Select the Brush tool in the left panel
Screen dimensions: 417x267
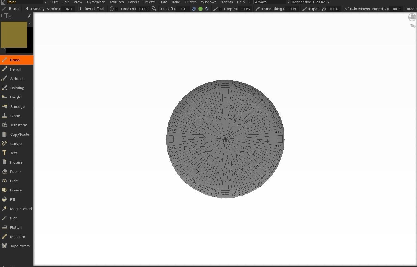click(x=17, y=60)
